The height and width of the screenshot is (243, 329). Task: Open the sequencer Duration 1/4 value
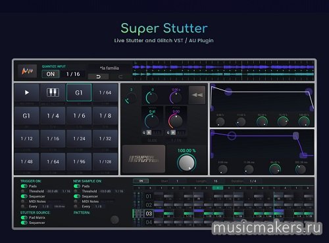253,181
